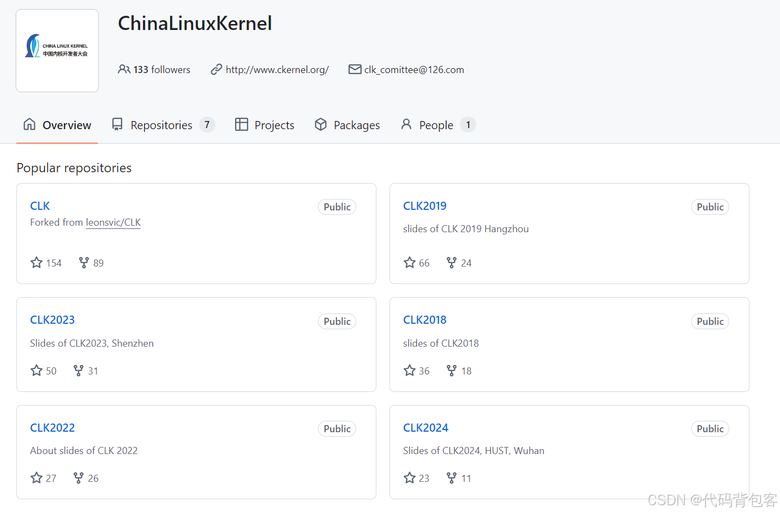
Task: Click the Projects table icon
Action: point(242,124)
